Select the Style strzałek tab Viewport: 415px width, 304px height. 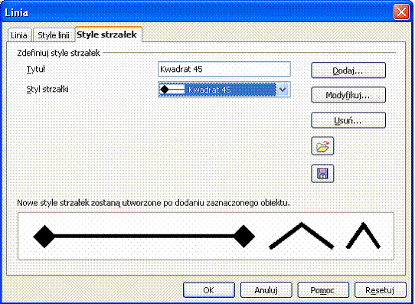(x=109, y=34)
